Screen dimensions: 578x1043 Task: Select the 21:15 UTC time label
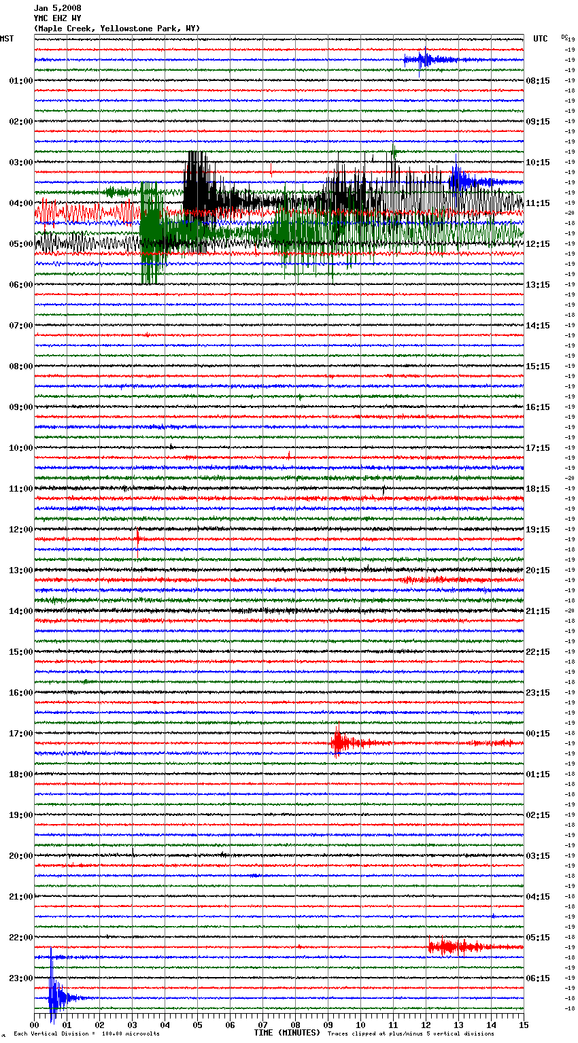click(538, 611)
